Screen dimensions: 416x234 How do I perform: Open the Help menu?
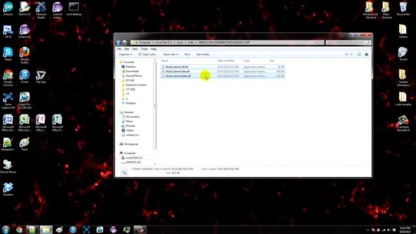click(x=153, y=49)
